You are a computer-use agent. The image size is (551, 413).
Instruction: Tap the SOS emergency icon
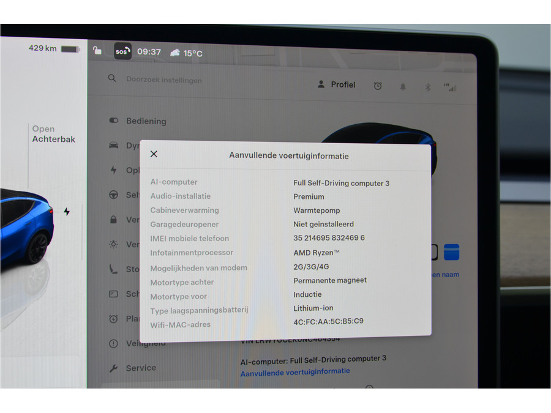[122, 51]
